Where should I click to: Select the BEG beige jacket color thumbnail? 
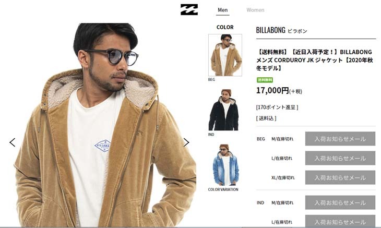click(x=225, y=55)
